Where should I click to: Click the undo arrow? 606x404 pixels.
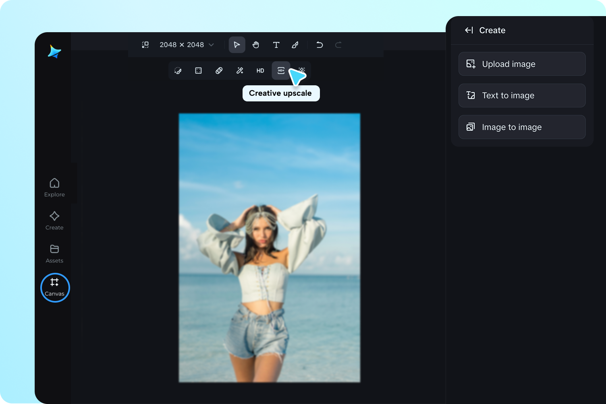(320, 45)
